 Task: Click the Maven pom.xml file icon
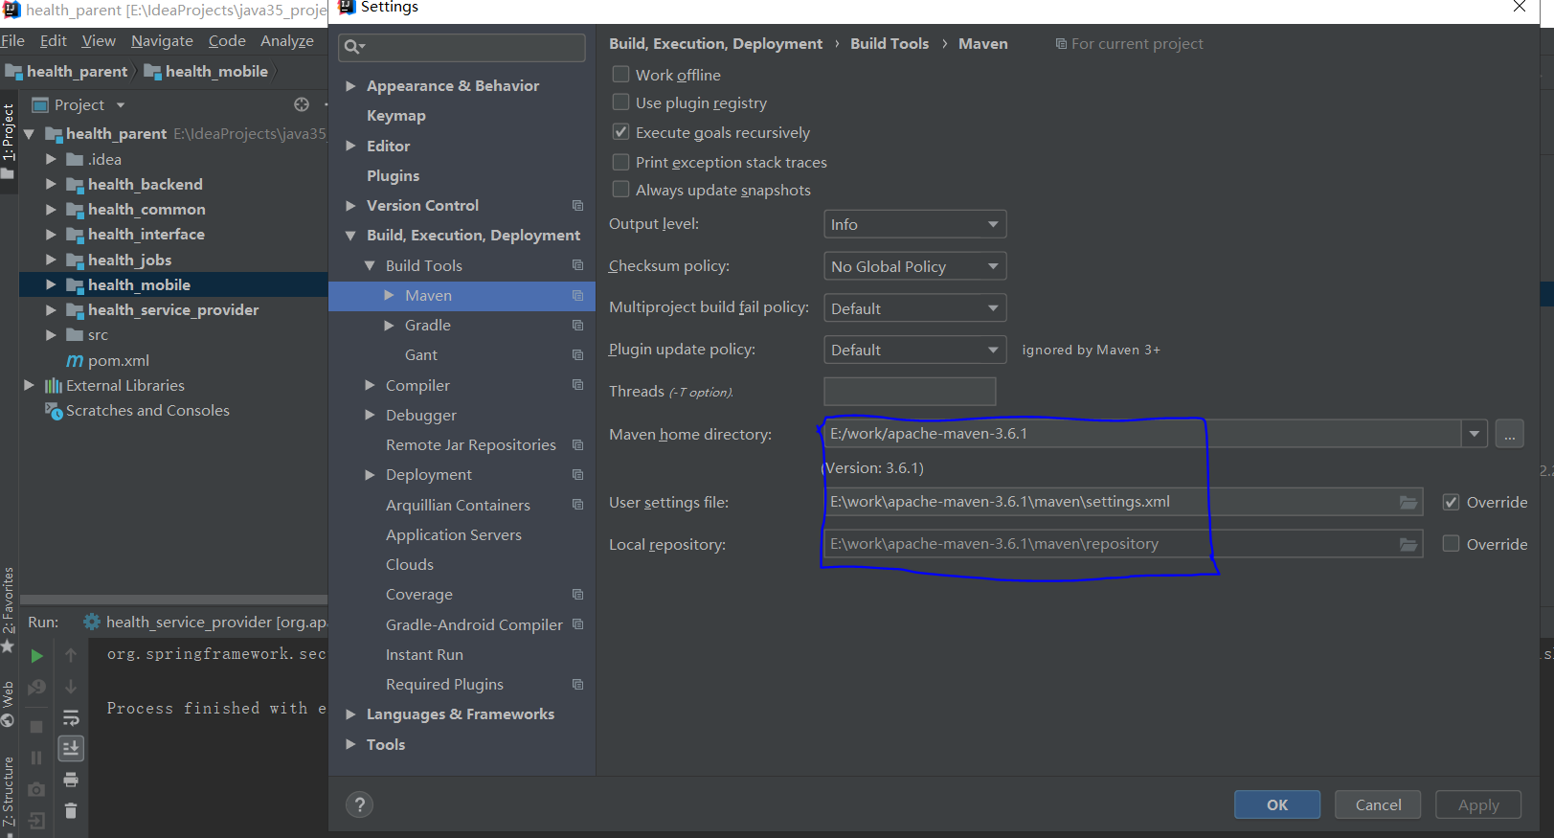[x=75, y=361]
